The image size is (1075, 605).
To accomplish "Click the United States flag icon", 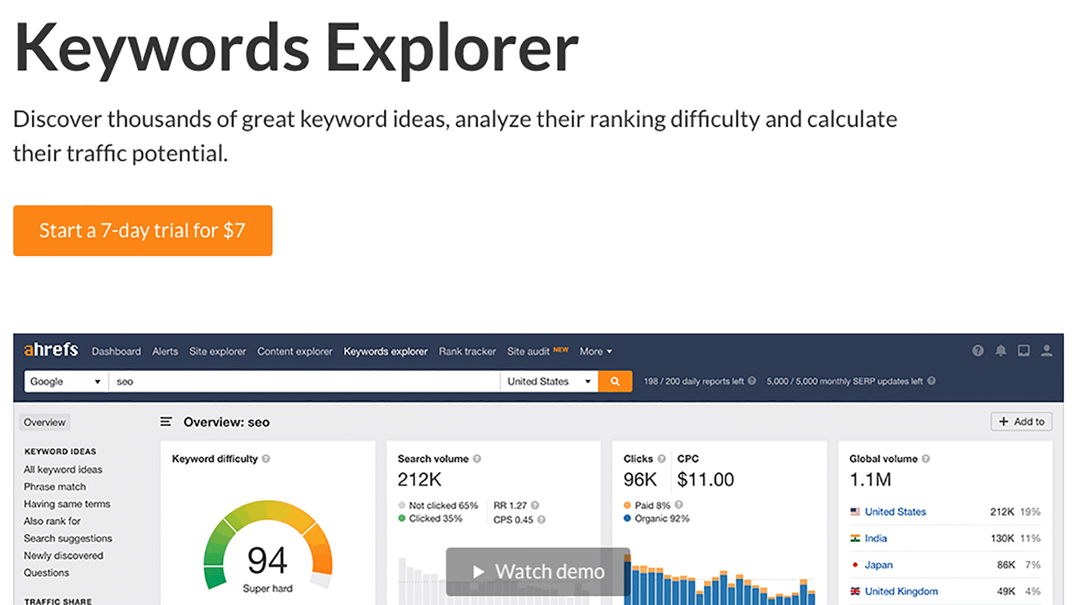I will click(x=855, y=511).
